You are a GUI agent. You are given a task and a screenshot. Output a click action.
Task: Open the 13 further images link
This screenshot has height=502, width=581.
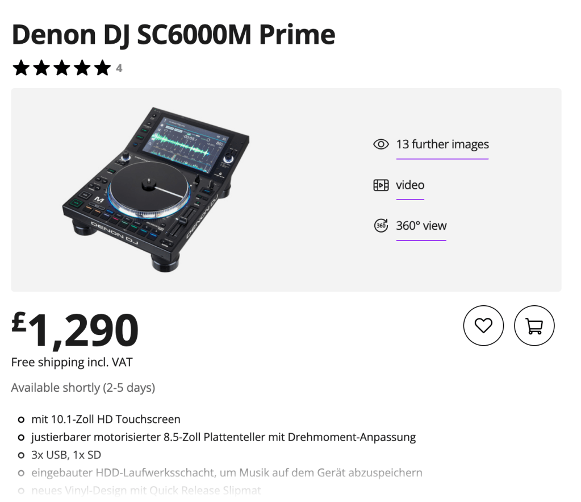pyautogui.click(x=442, y=144)
